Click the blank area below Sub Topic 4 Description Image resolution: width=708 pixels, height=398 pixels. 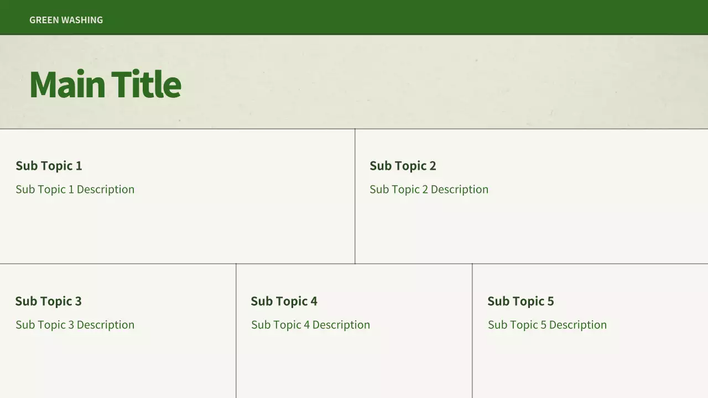point(354,365)
